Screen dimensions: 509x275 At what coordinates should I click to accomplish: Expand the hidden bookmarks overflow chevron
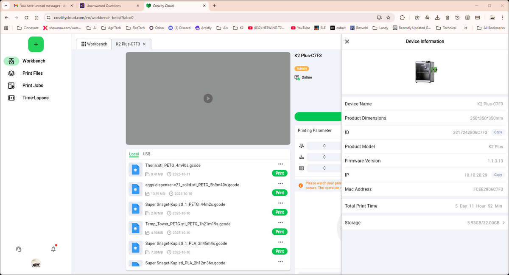(466, 28)
